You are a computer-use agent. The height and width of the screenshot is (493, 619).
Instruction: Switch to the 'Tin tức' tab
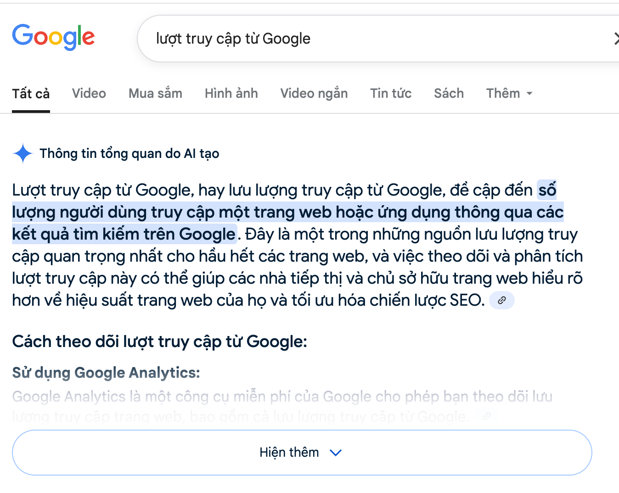(391, 94)
